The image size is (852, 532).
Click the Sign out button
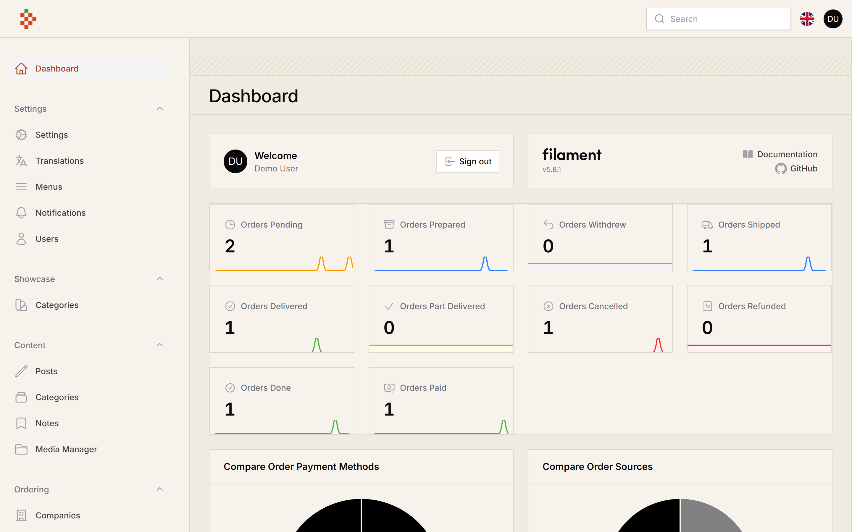tap(467, 161)
